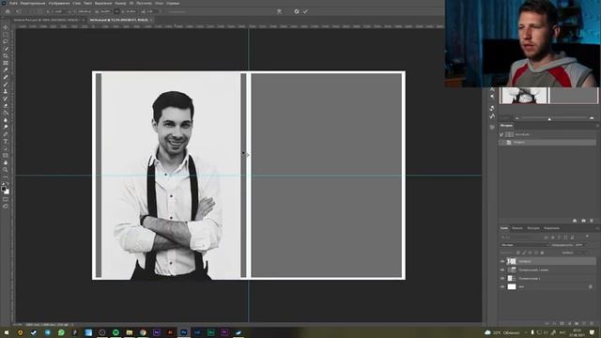Open WhatsApp from the taskbar
The width and height of the screenshot is (601, 338).
point(61,332)
